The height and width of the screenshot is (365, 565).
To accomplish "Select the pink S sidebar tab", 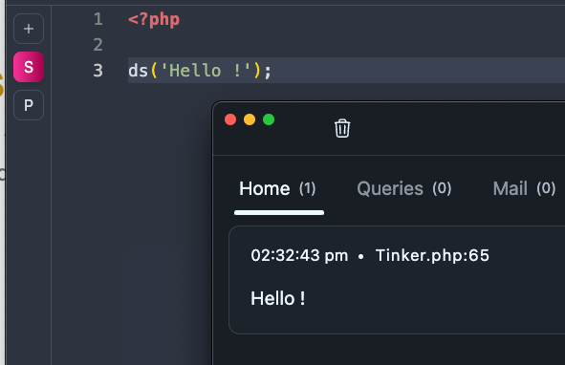I will [29, 67].
